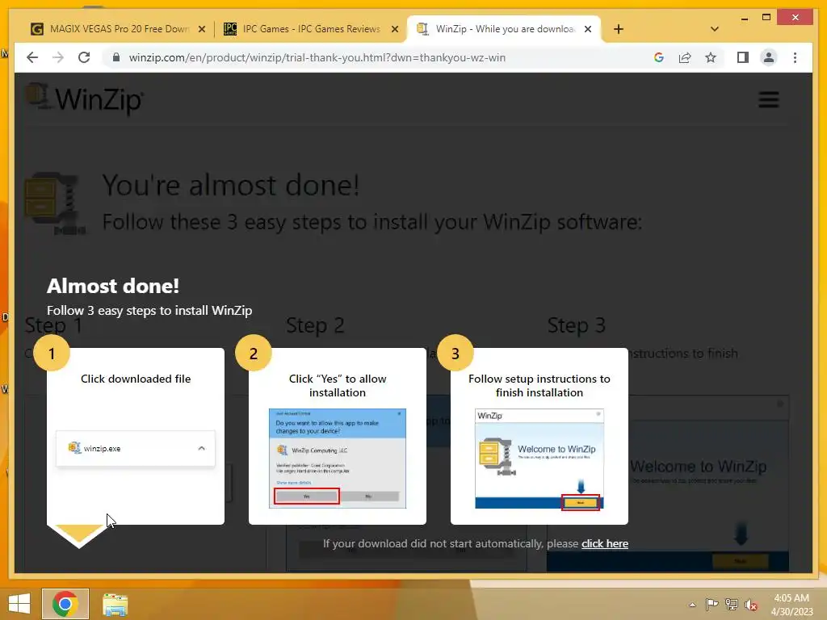The image size is (827, 620).
Task: Open the WinZip hamburger menu
Action: pos(769,99)
